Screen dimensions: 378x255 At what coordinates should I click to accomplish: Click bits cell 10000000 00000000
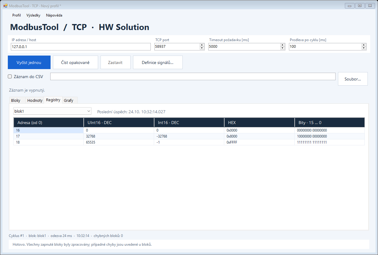(x=330, y=136)
